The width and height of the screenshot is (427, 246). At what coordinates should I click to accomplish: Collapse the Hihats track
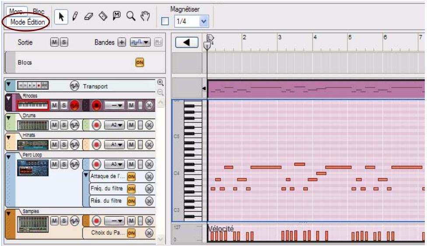9,137
